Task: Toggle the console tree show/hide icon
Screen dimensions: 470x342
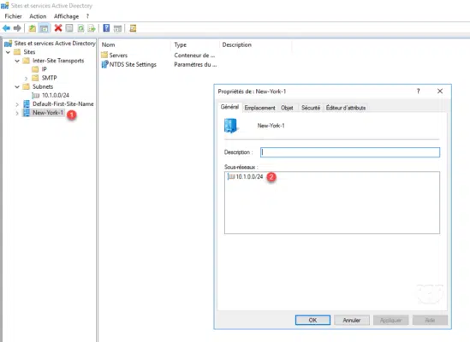Action: pyautogui.click(x=44, y=28)
